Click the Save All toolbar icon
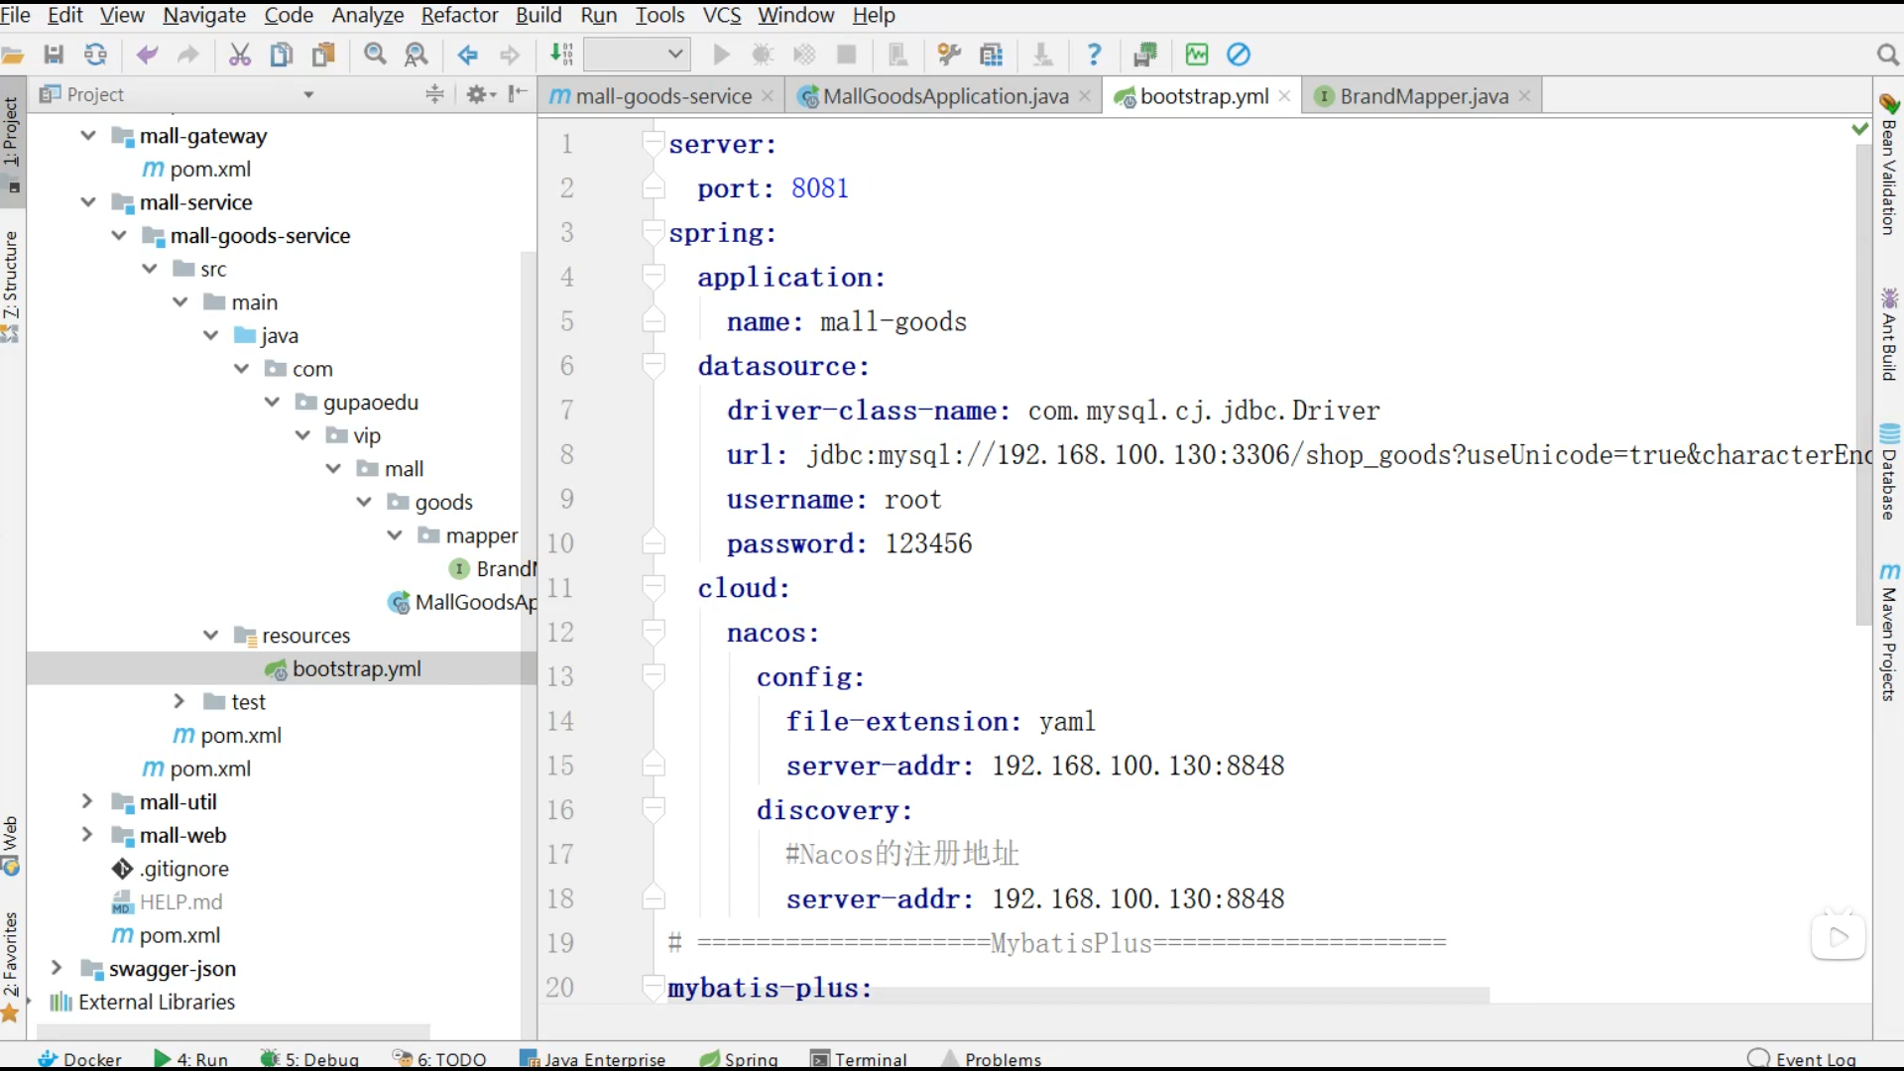Image resolution: width=1904 pixels, height=1071 pixels. tap(54, 55)
